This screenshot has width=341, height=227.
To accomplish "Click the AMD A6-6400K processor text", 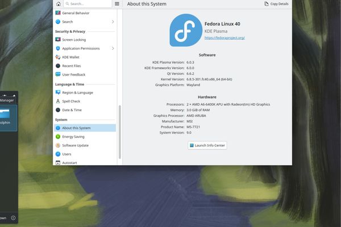I will [228, 104].
